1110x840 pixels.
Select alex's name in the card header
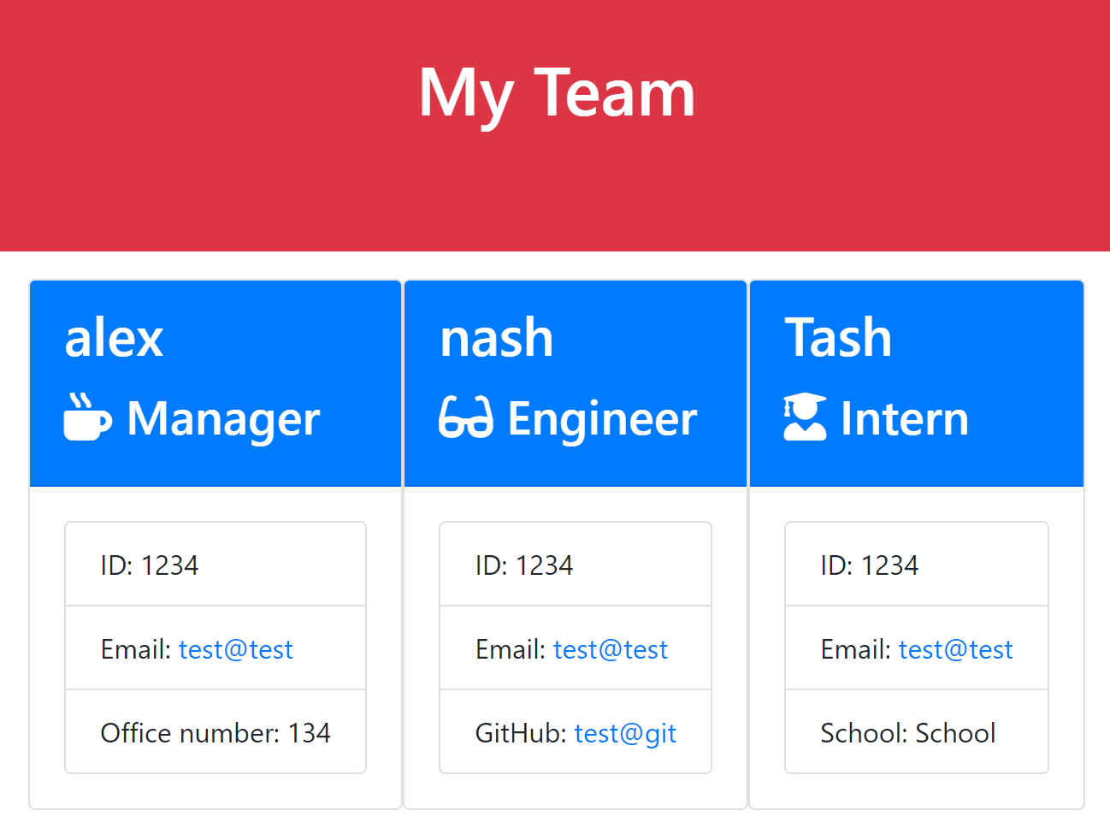point(114,337)
